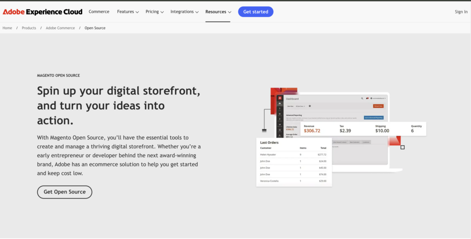
Task: Click the blue Get started button
Action: tap(256, 11)
